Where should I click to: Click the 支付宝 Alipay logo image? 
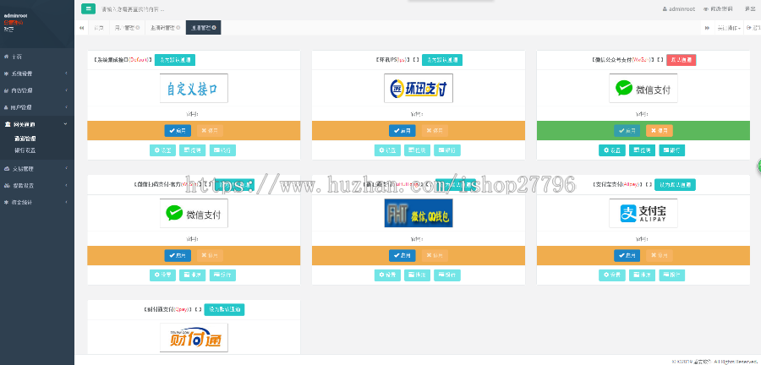tap(643, 213)
